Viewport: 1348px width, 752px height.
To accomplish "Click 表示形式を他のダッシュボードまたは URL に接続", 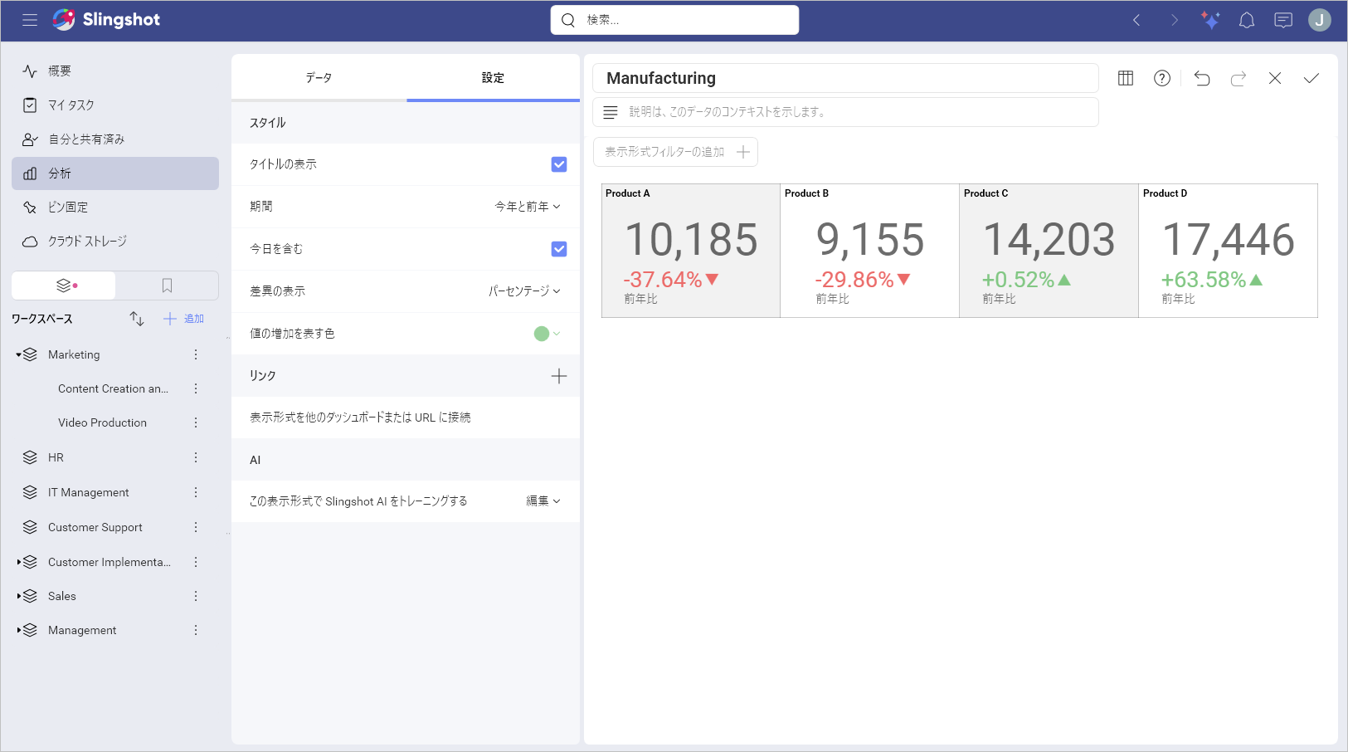I will pos(360,418).
